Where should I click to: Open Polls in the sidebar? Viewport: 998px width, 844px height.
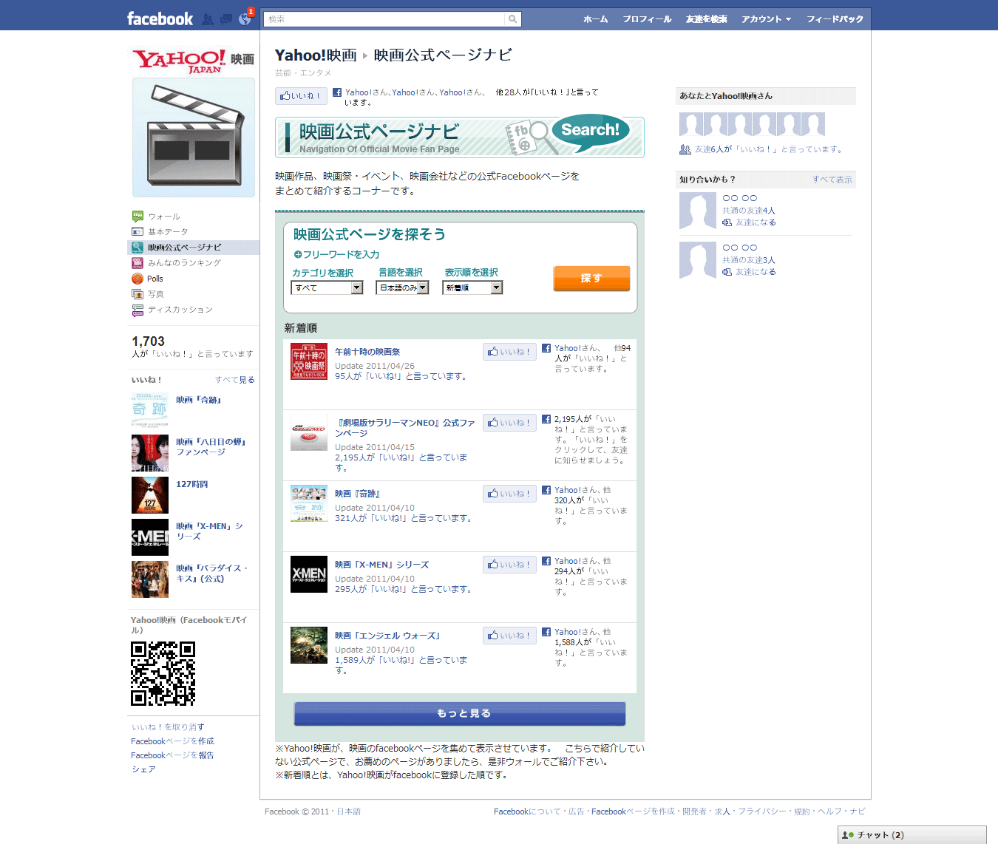[x=155, y=279]
